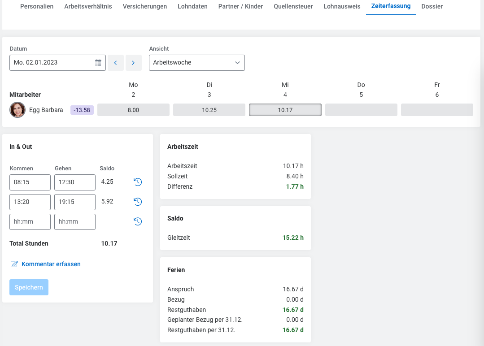Click the Gehen field showing 19:15
484x346 pixels.
pos(74,202)
